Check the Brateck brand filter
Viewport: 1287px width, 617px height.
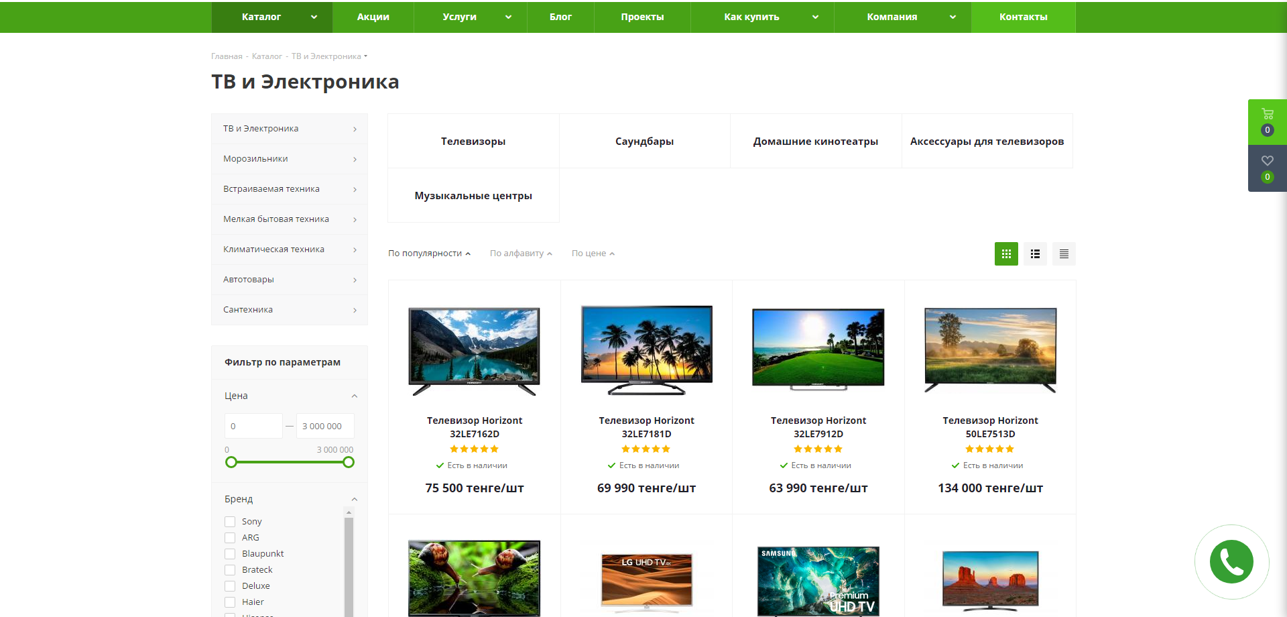click(230, 570)
